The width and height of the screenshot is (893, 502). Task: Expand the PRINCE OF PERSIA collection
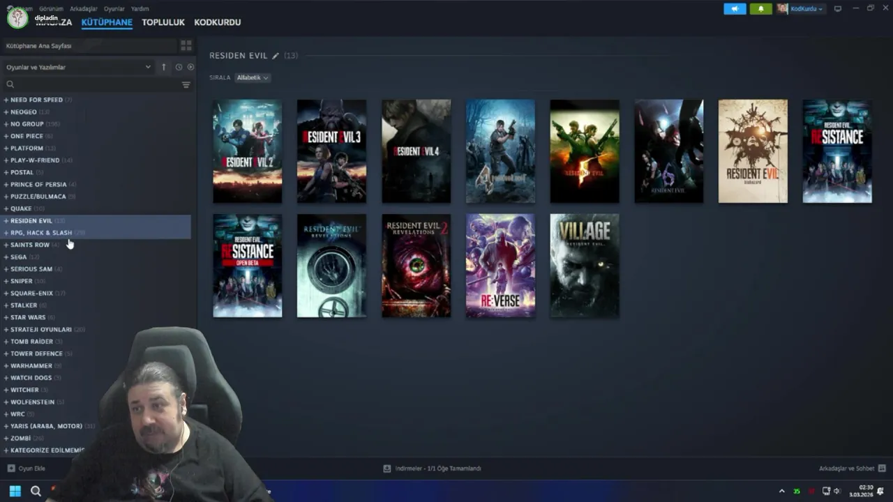6,184
